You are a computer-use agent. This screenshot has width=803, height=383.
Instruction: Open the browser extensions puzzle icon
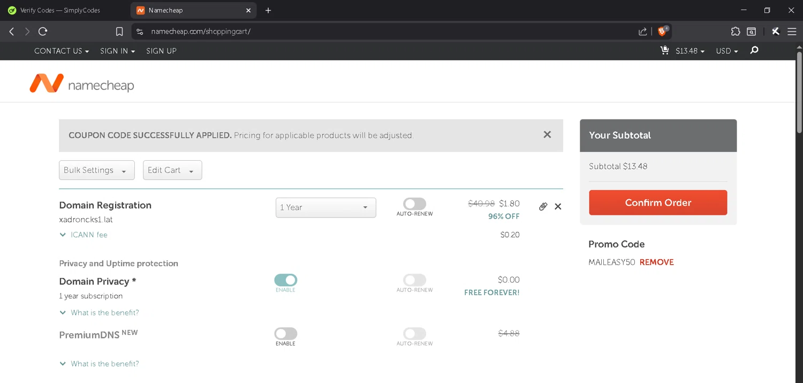[736, 32]
